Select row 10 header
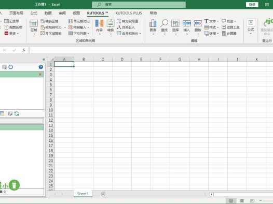 (51, 110)
